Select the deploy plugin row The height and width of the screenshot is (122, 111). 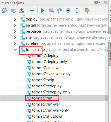pyautogui.click(x=54, y=19)
